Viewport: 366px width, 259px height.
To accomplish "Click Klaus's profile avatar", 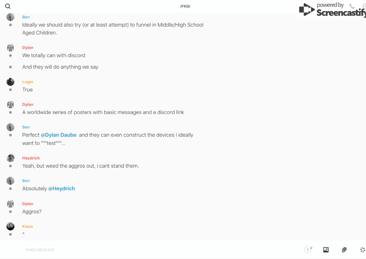I will point(10,226).
